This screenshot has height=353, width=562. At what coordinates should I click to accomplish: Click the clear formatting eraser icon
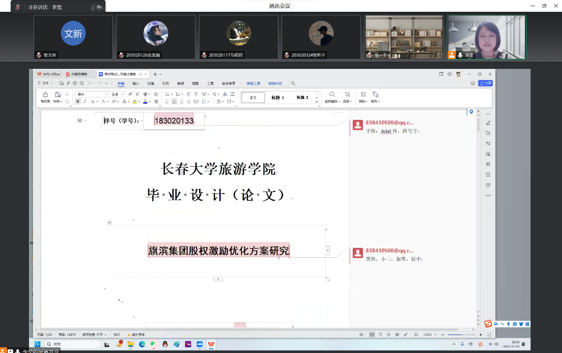(x=156, y=94)
